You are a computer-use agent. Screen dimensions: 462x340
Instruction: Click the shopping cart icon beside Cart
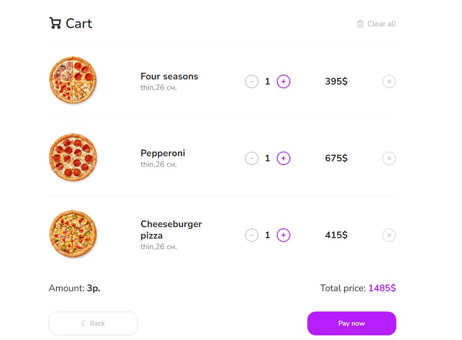coord(55,23)
